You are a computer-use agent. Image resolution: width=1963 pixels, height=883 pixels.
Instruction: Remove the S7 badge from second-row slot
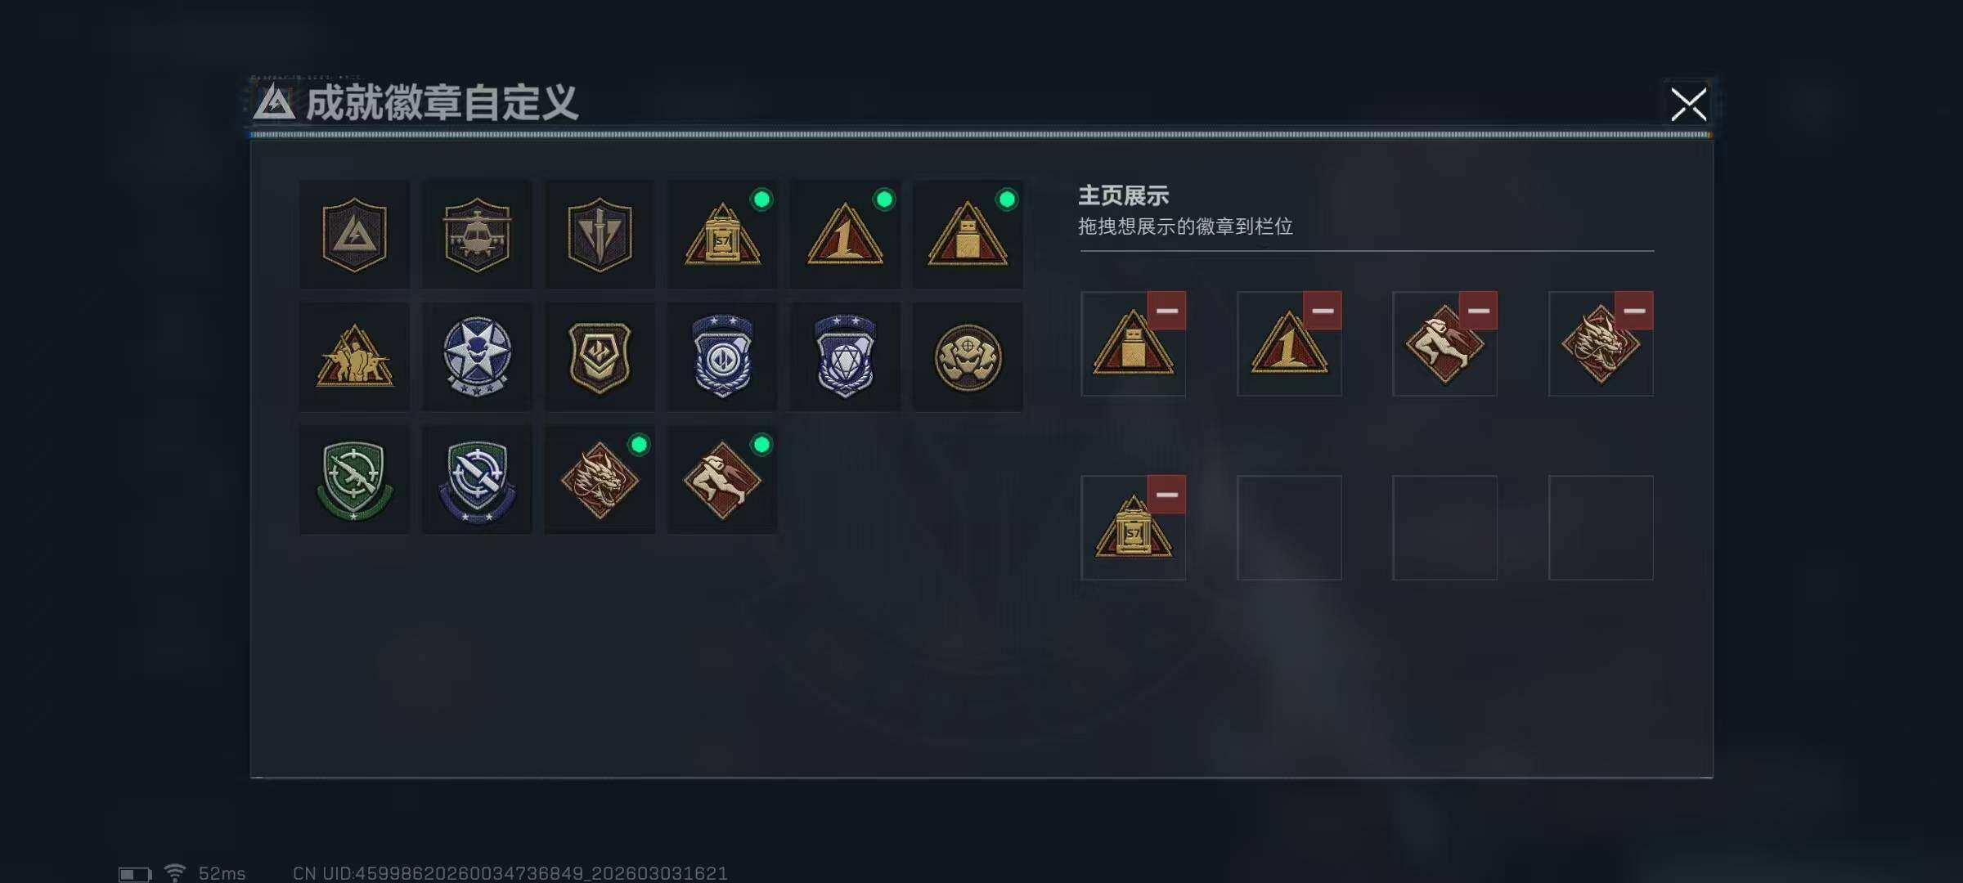pyautogui.click(x=1166, y=495)
